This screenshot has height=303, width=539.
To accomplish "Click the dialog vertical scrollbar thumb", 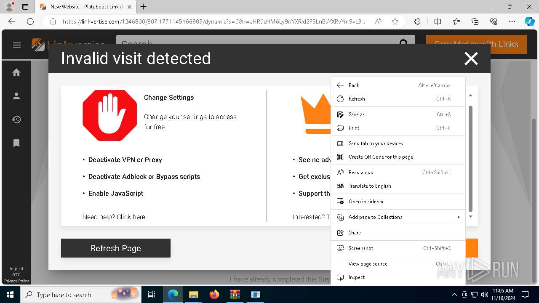I will [x=470, y=159].
